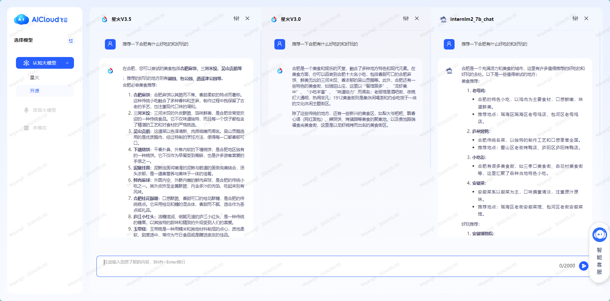Open settings sliders for 星火V3.5

click(236, 19)
